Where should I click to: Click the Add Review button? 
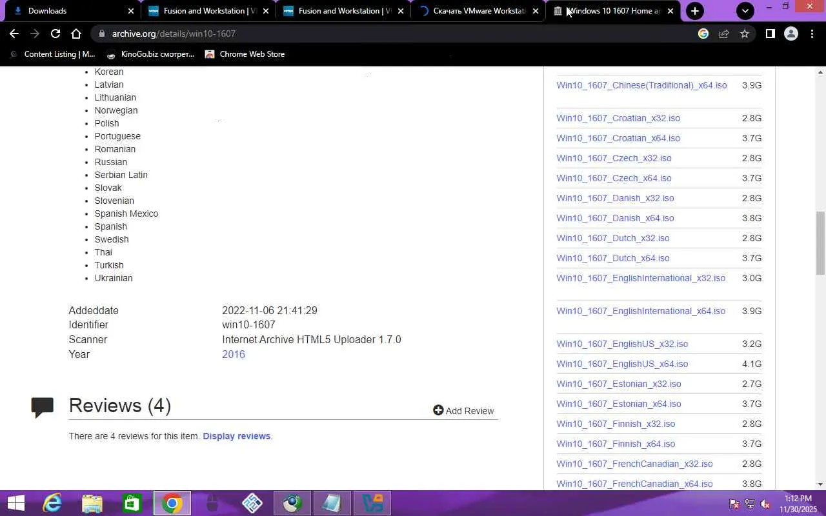463,411
